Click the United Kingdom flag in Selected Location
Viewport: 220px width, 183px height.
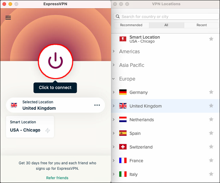pyautogui.click(x=14, y=105)
